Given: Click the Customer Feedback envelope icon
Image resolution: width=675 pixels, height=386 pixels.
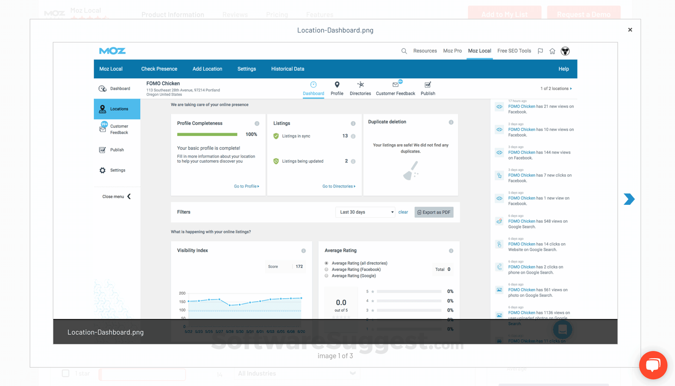Looking at the screenshot, I should pyautogui.click(x=395, y=85).
